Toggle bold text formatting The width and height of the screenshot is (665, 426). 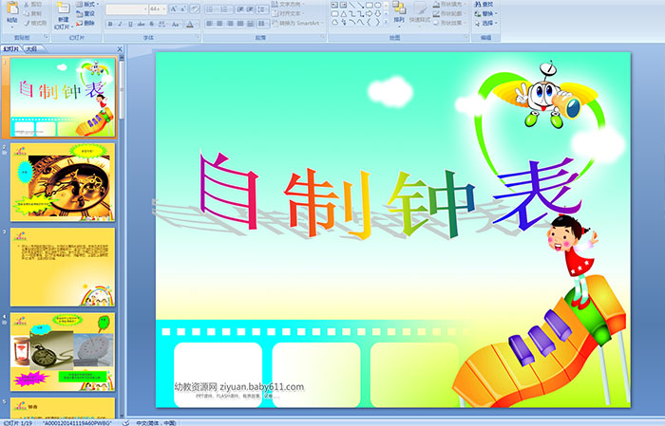point(109,23)
